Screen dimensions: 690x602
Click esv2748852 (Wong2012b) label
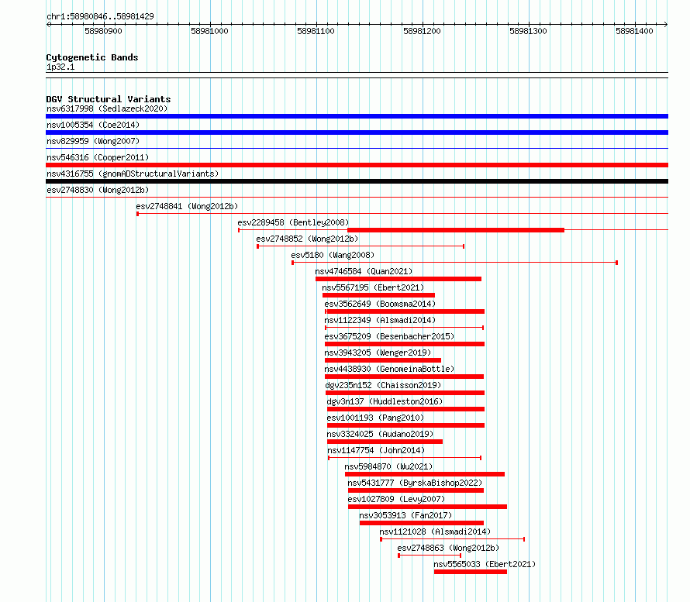pyautogui.click(x=307, y=239)
